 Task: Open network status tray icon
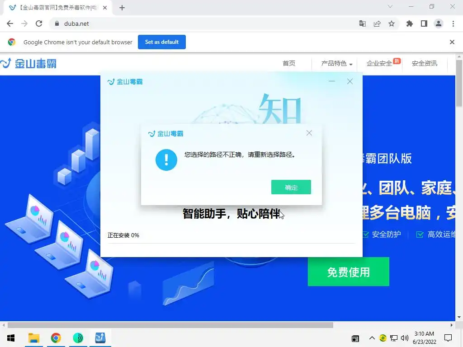(x=394, y=338)
